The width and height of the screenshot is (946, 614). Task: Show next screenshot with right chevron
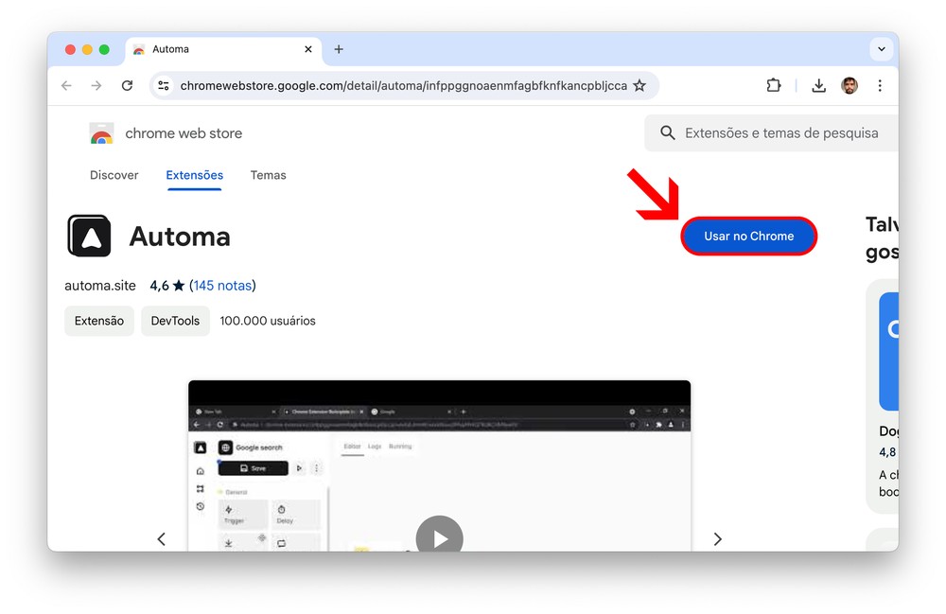pyautogui.click(x=717, y=539)
